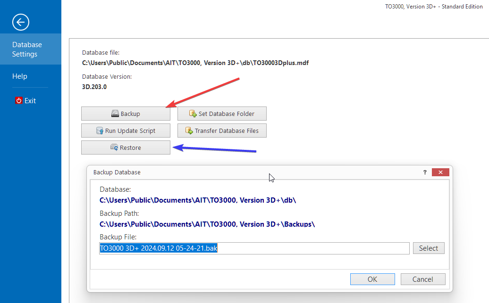This screenshot has width=489, height=303.
Task: Click the Restore icon
Action: (x=114, y=147)
